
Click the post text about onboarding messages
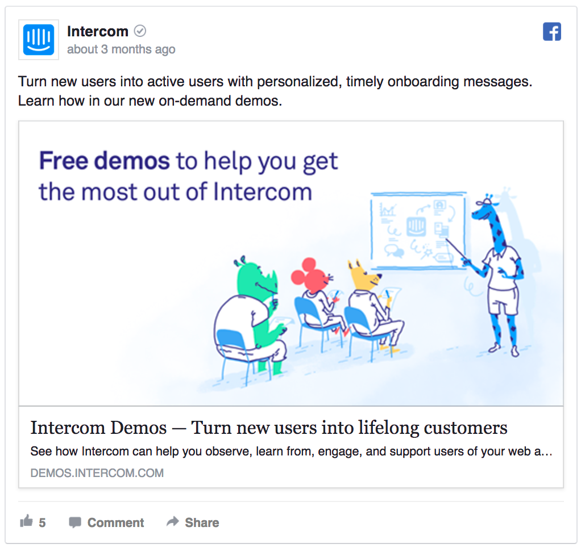(x=275, y=91)
